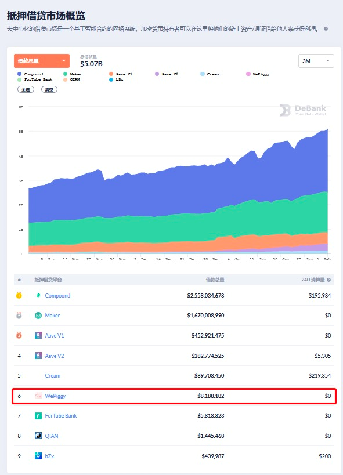343x475 pixels.
Task: Click Aave V2's 24H liquidation $5,305
Action: [x=323, y=356]
